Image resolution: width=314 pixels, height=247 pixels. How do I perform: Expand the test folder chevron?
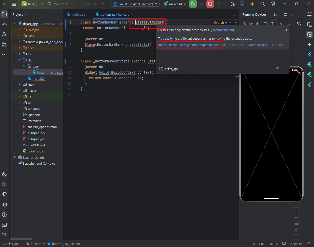[19, 97]
